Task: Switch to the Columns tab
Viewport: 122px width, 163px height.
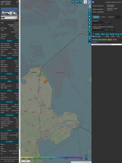Action: (111, 17)
